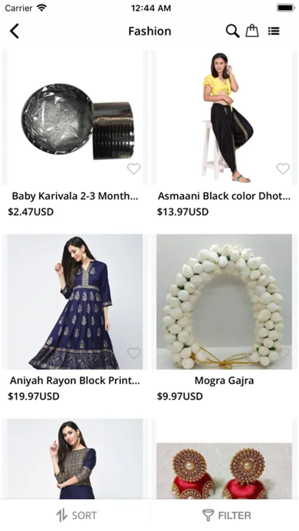This screenshot has height=531, width=299.
Task: Open Aniyah Rayon Block Print title
Action: click(x=74, y=381)
